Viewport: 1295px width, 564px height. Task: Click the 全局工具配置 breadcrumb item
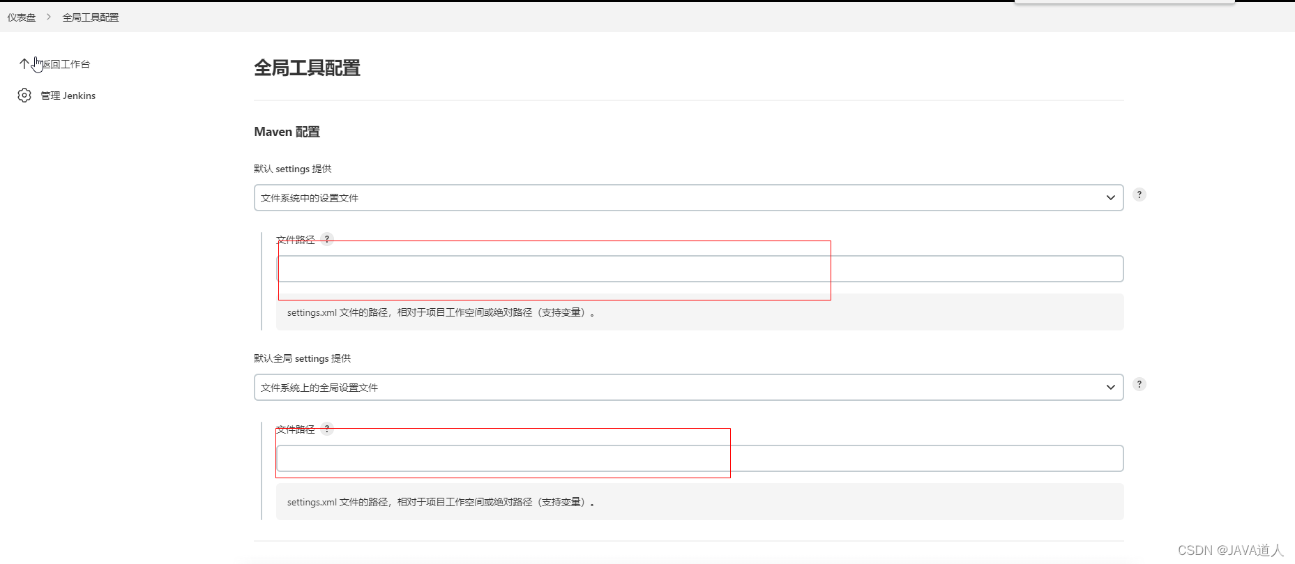click(x=91, y=17)
